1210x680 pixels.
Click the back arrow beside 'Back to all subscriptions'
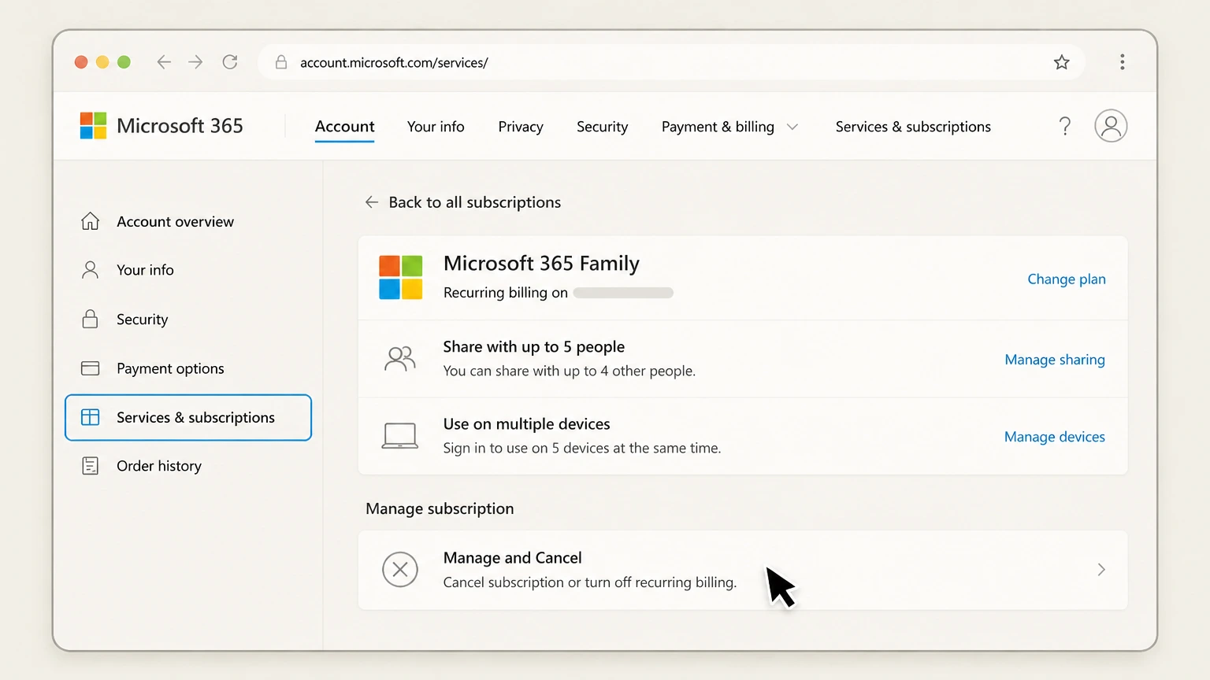click(x=372, y=202)
